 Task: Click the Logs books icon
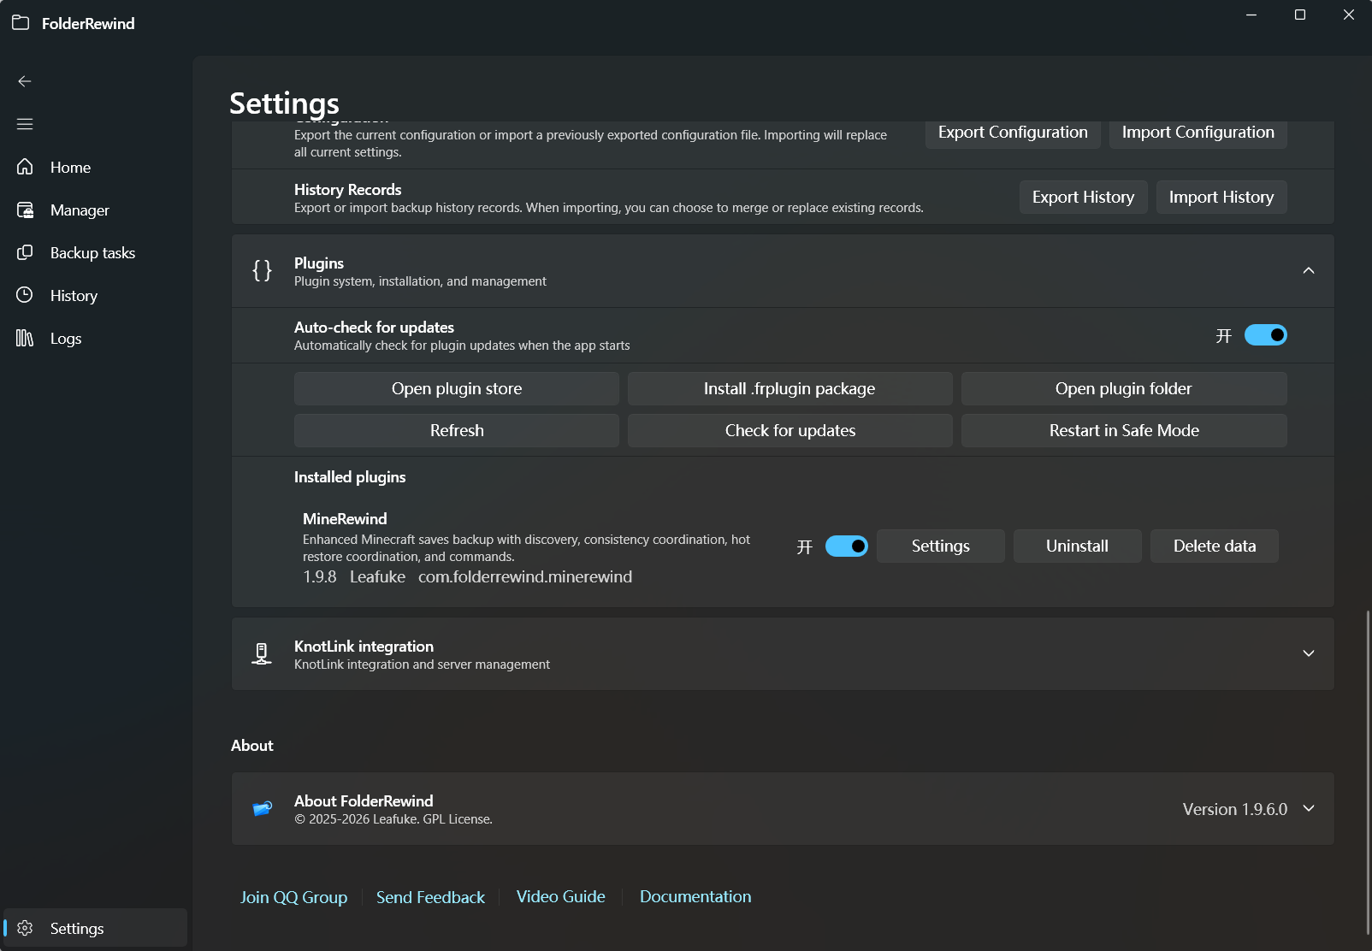(25, 338)
